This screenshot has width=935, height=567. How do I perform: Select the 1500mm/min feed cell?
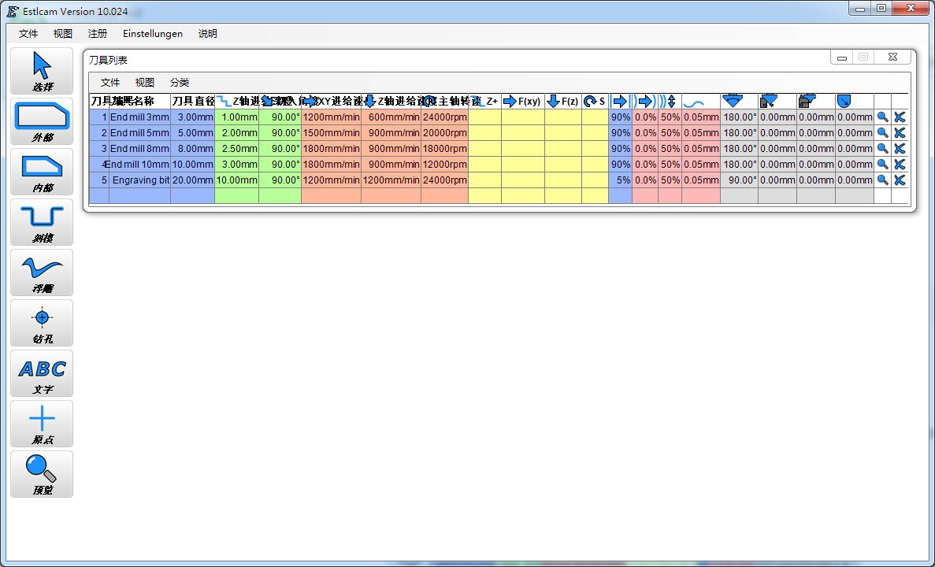pos(331,133)
